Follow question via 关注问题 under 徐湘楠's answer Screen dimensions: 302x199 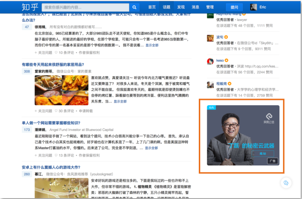pyautogui.click(x=43, y=53)
